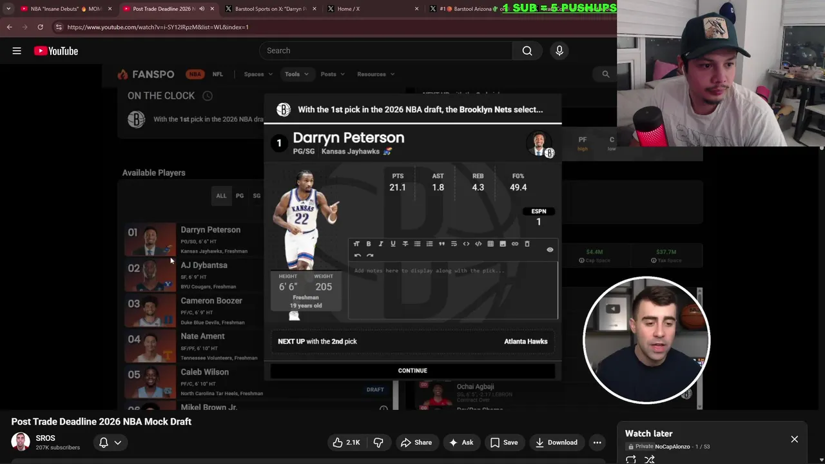This screenshot has height=464, width=825.
Task: Select the NBA league badge
Action: 195,74
